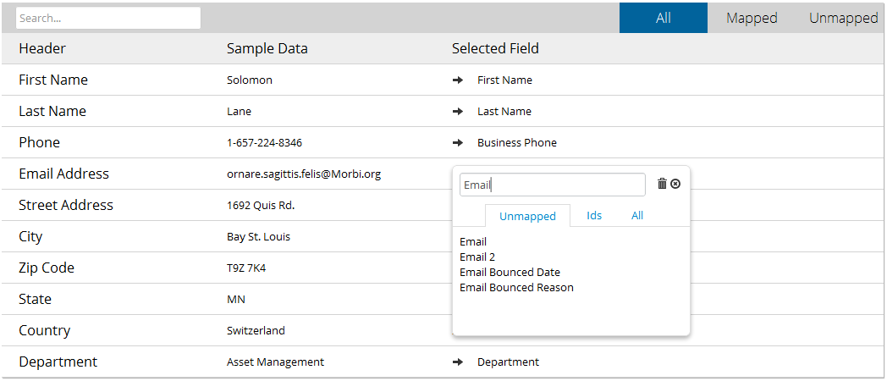Click the Search input box

coord(108,18)
